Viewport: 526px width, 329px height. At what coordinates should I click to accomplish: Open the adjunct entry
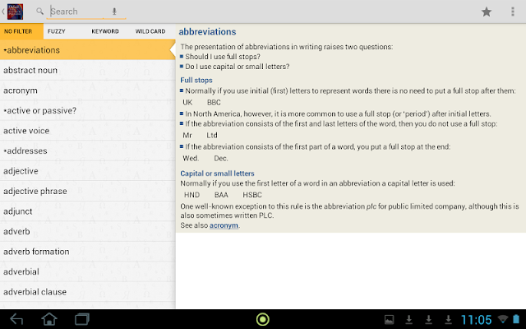point(88,211)
